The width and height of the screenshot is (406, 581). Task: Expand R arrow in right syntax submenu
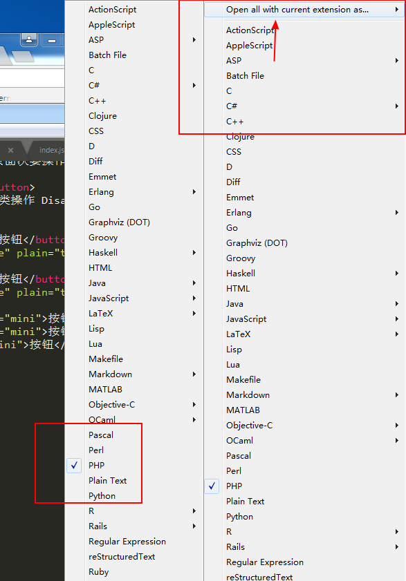[397, 531]
